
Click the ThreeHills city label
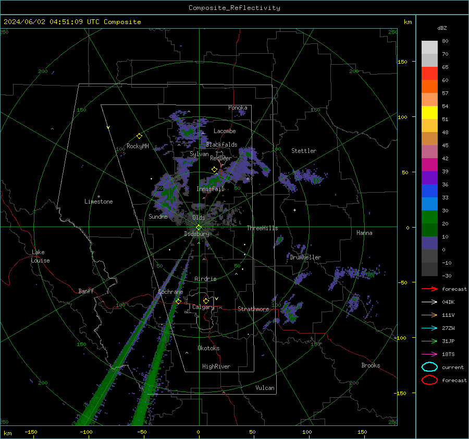[x=262, y=228]
